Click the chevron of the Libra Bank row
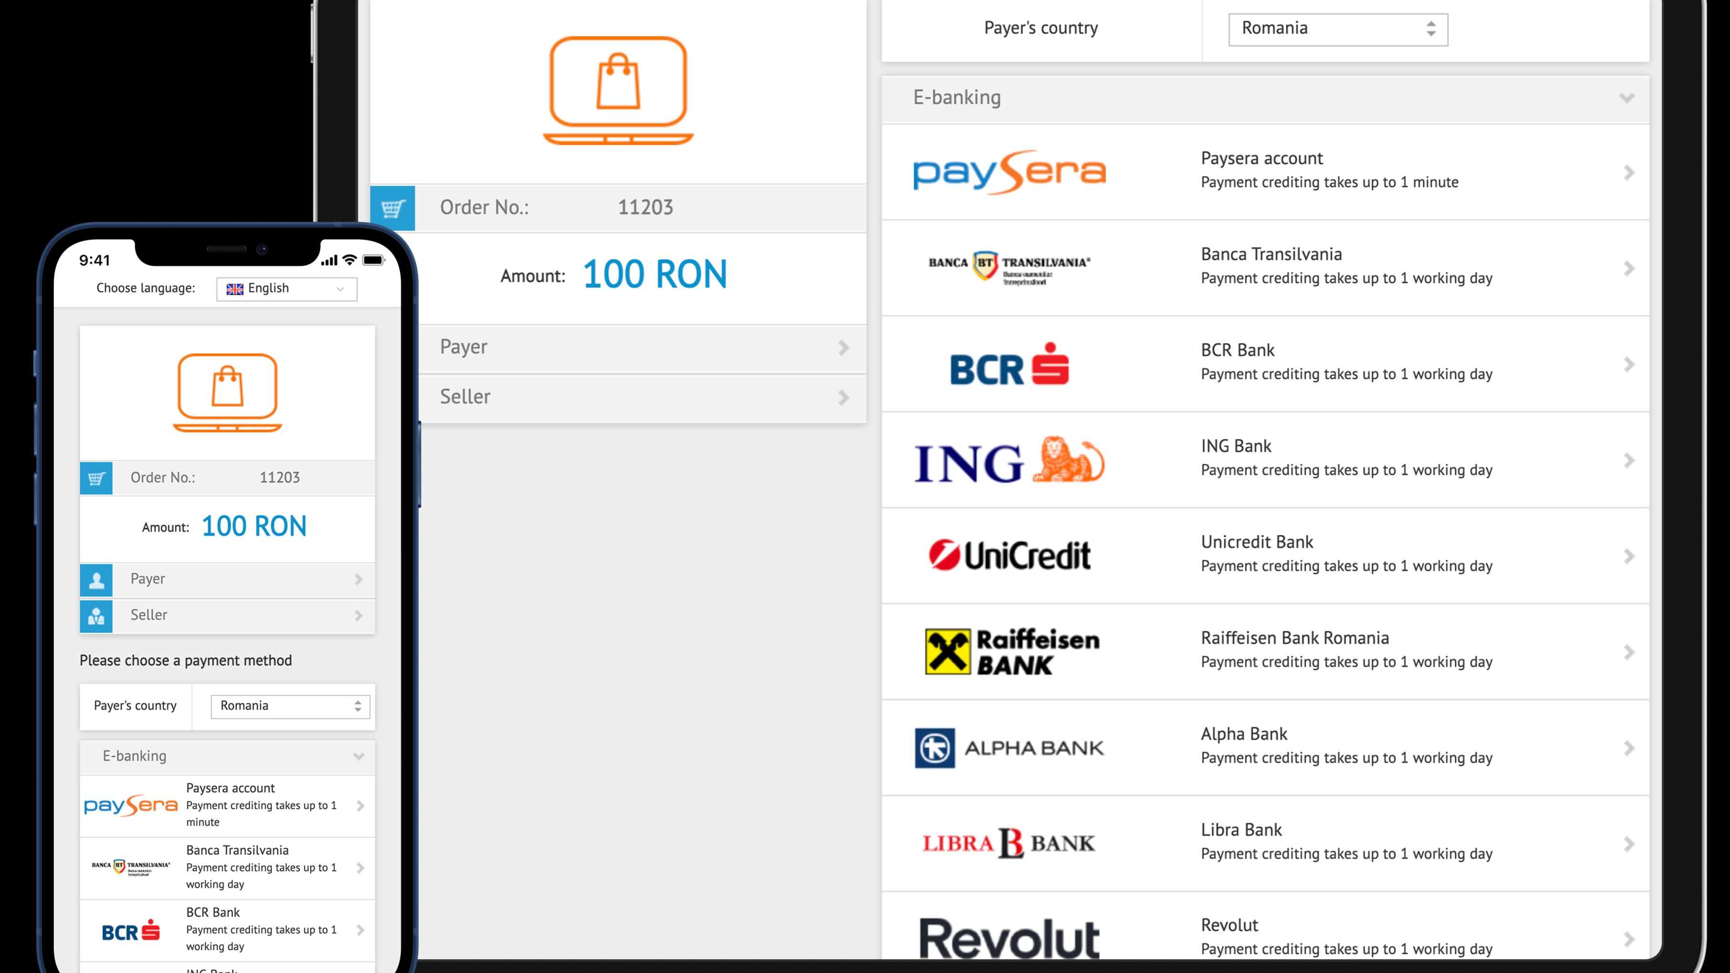 [x=1629, y=845]
